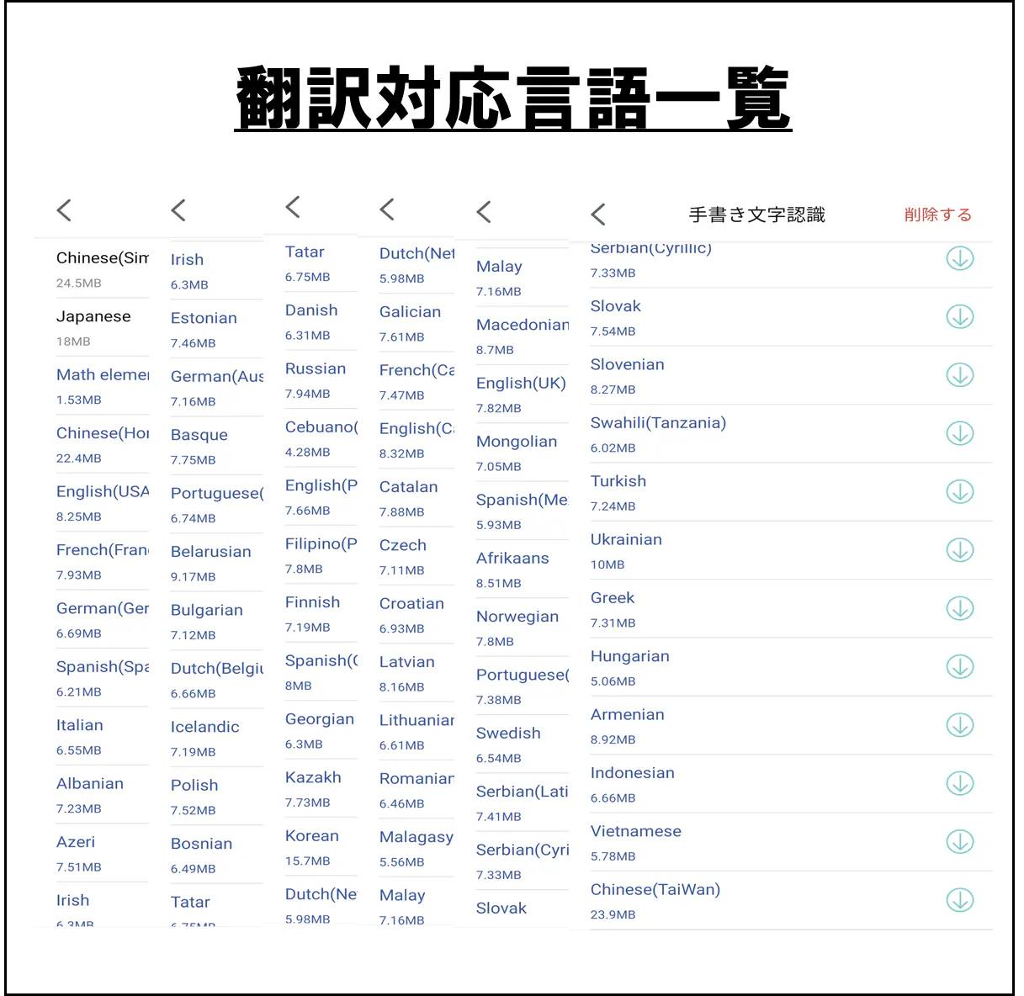Tap download icon next to Armenian
This screenshot has width=1024, height=996.
coord(959,725)
